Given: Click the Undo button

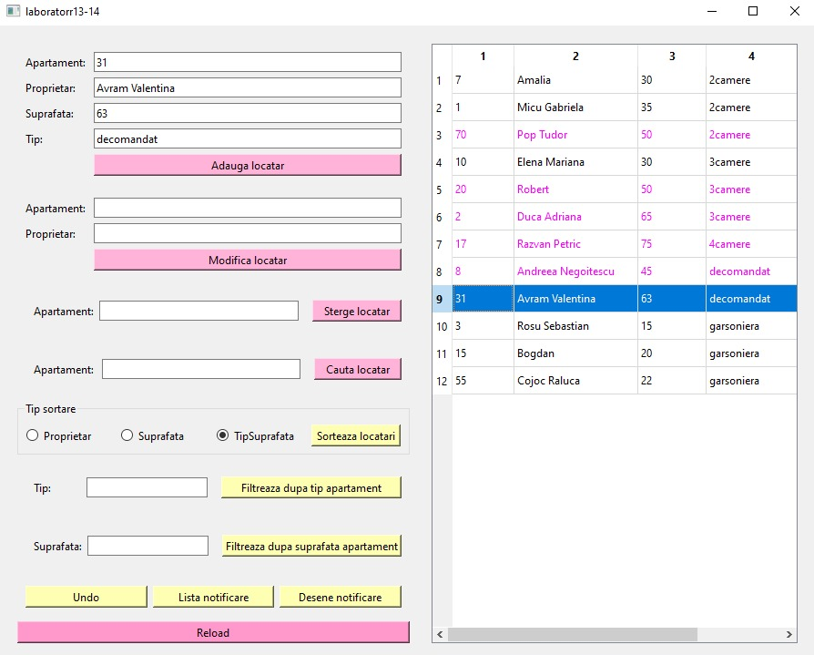Looking at the screenshot, I should click(86, 597).
